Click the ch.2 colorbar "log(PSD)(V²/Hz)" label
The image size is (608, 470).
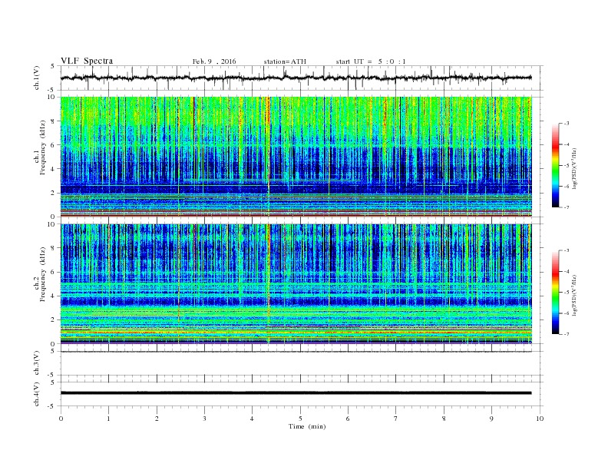(575, 295)
